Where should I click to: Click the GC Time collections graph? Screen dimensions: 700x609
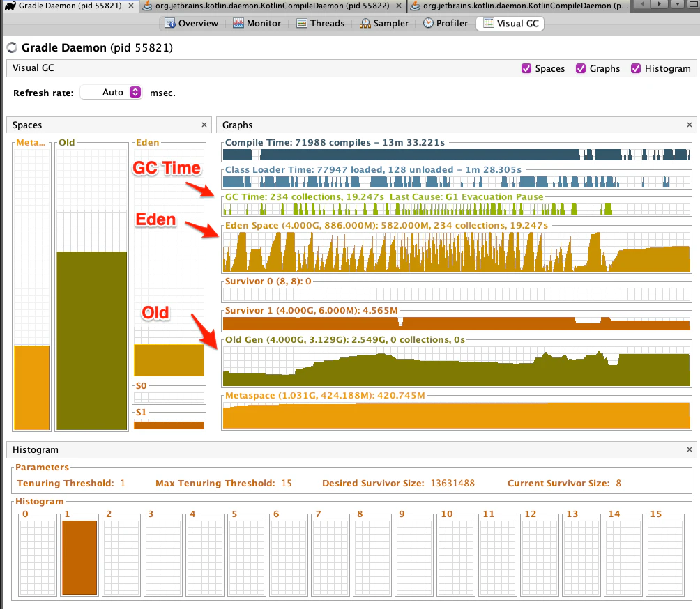[x=457, y=209]
